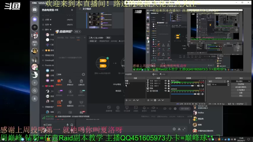Screen dimensions: 253x142
Task: Click the 设置 button in OBS controls
Action: pyautogui.click(x=241, y=93)
